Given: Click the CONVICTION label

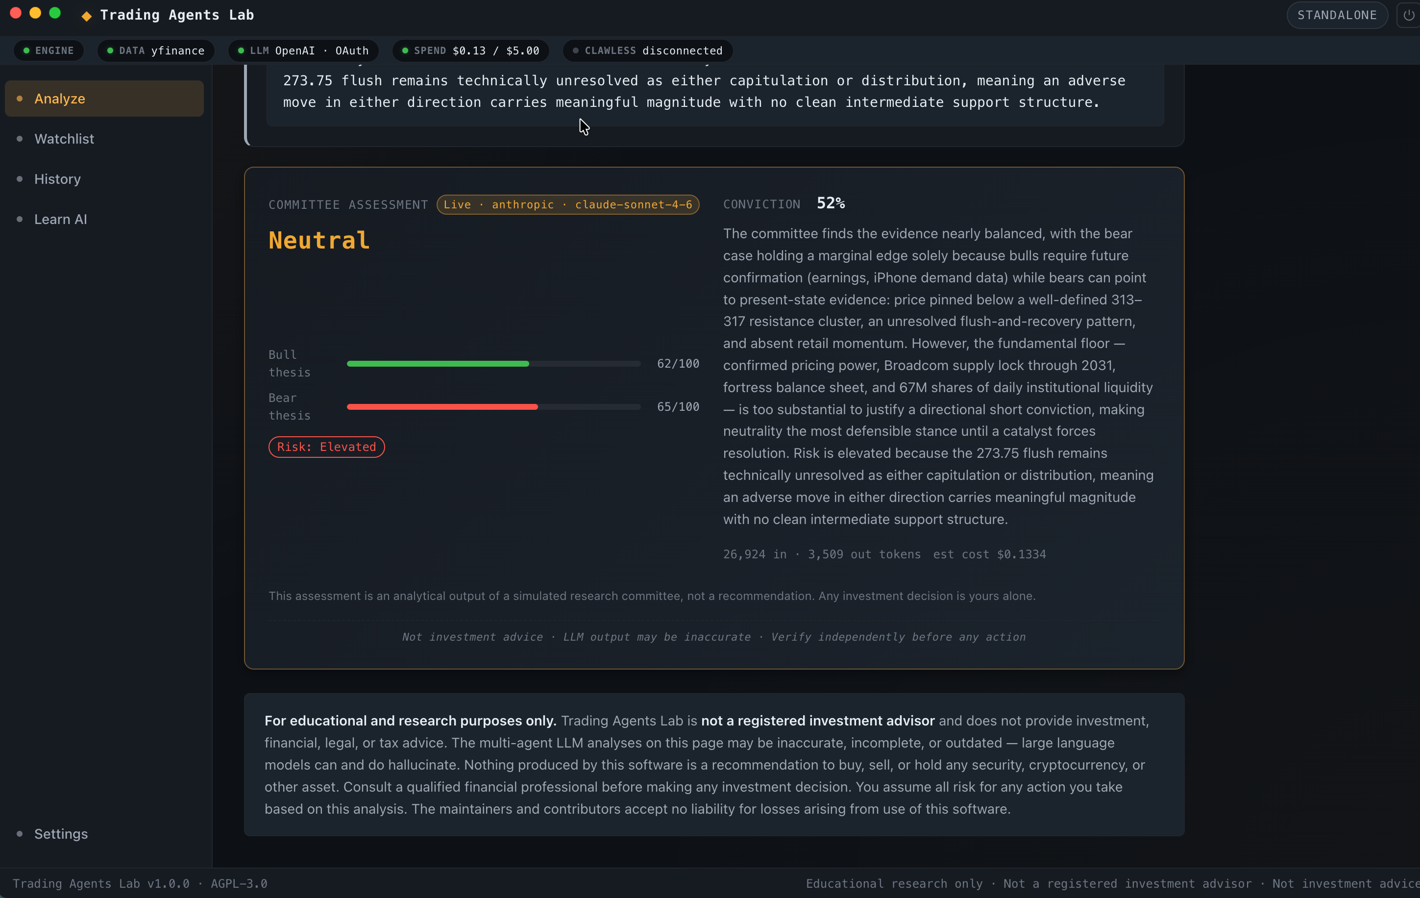Looking at the screenshot, I should (762, 204).
